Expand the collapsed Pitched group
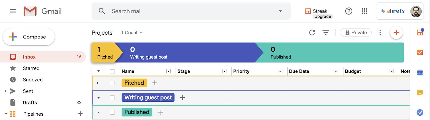This screenshot has height=120, width=430. click(x=98, y=83)
